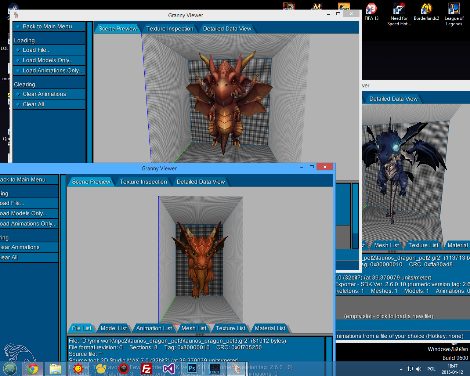Select Texture List tab in right window

point(423,245)
